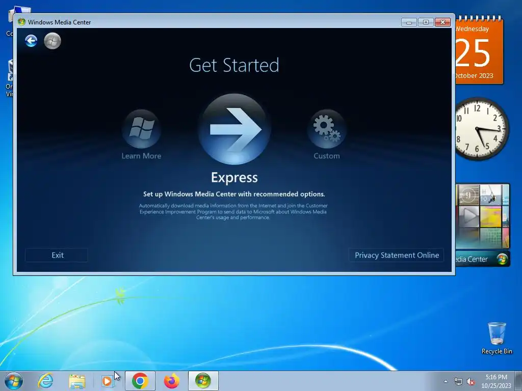Open Windows Explorer from taskbar
This screenshot has width=522, height=391.
77,381
